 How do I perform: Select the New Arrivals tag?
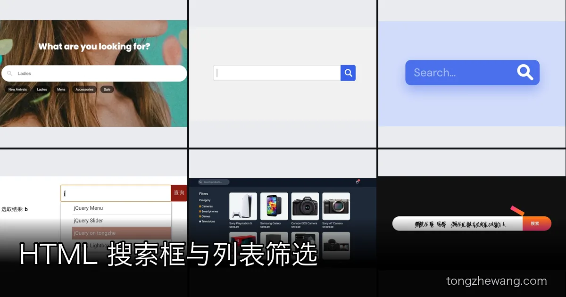click(17, 90)
